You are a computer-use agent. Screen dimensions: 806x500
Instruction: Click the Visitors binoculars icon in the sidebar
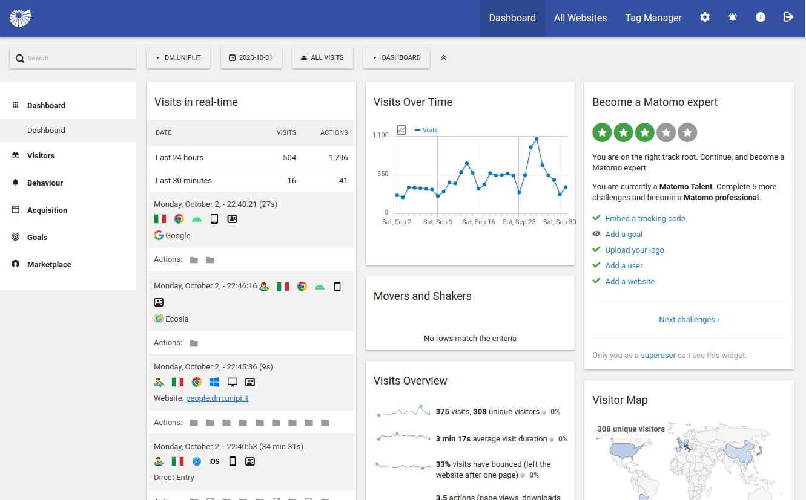tap(16, 155)
